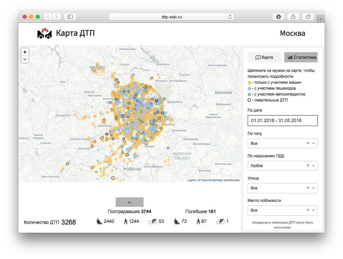Open the OpenStreetMap contributors link
The height and width of the screenshot is (259, 343).
tap(212, 180)
